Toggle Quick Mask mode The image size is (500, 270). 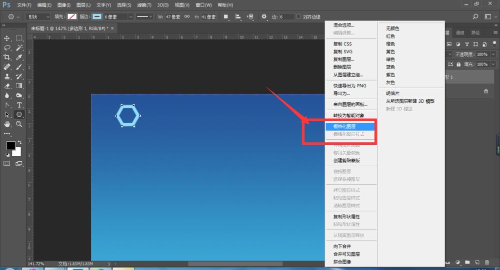point(6,164)
